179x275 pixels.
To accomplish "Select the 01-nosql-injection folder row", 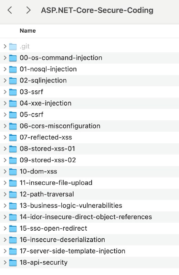I will [89, 69].
